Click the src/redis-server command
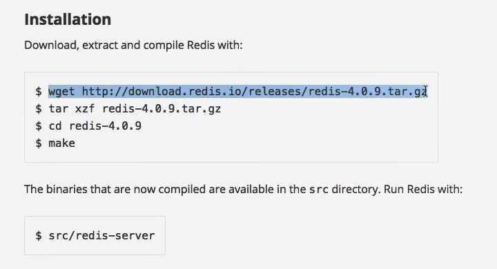Screen dimensions: 497x269 101,235
